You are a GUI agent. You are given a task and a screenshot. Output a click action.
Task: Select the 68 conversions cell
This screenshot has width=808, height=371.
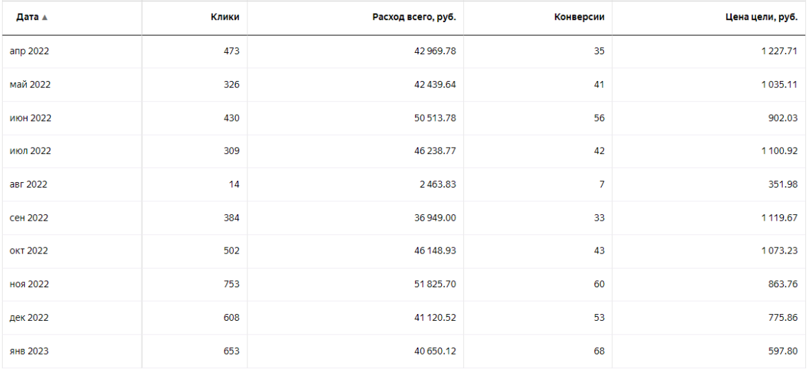pyautogui.click(x=598, y=351)
